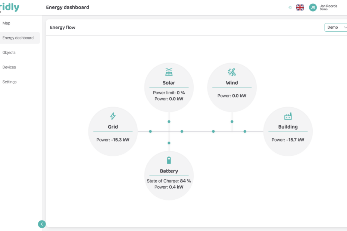
Task: Expand the Jan Roorda account menu
Action: [328, 7]
